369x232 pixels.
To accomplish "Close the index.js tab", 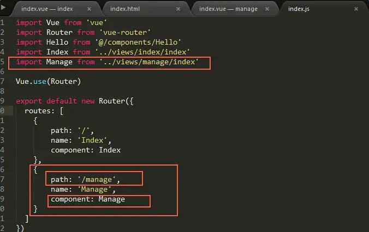I will 356,9.
